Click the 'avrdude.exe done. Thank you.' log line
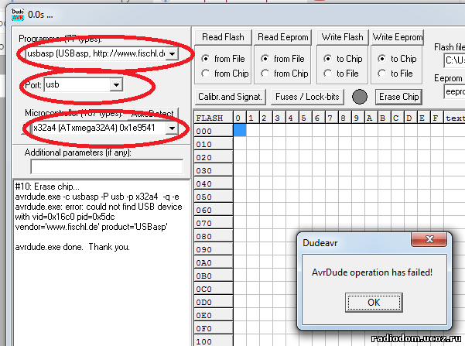 [73, 247]
